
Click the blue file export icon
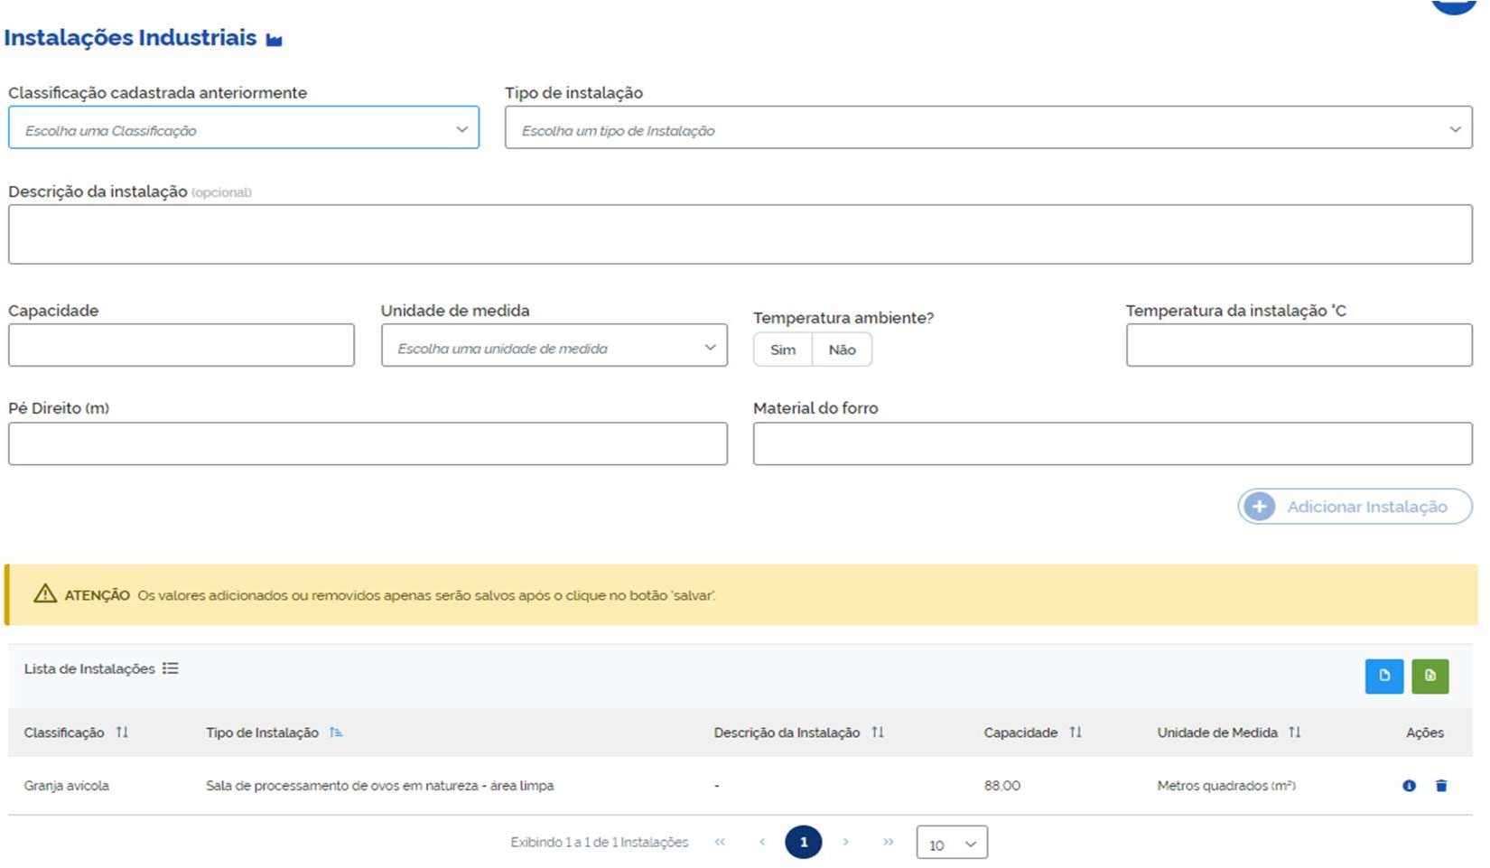point(1383,676)
